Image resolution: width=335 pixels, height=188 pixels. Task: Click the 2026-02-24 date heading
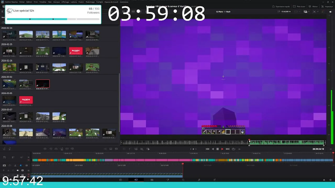tap(7, 28)
